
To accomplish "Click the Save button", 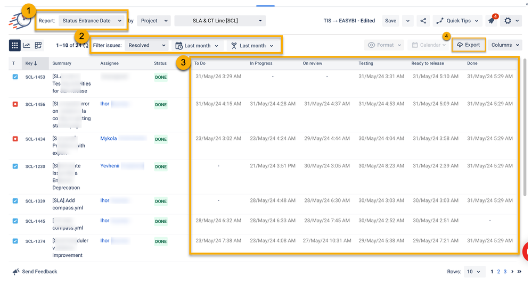I will pos(390,21).
